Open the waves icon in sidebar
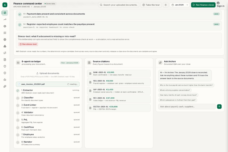 5,33
